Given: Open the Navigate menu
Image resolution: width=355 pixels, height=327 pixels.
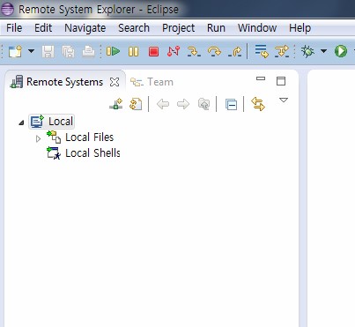Looking at the screenshot, I should click(85, 28).
